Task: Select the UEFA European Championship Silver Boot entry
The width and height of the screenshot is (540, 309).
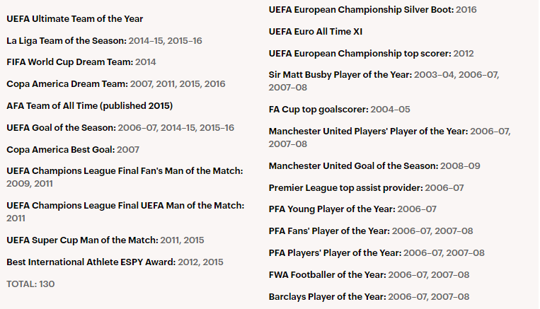Action: point(372,10)
